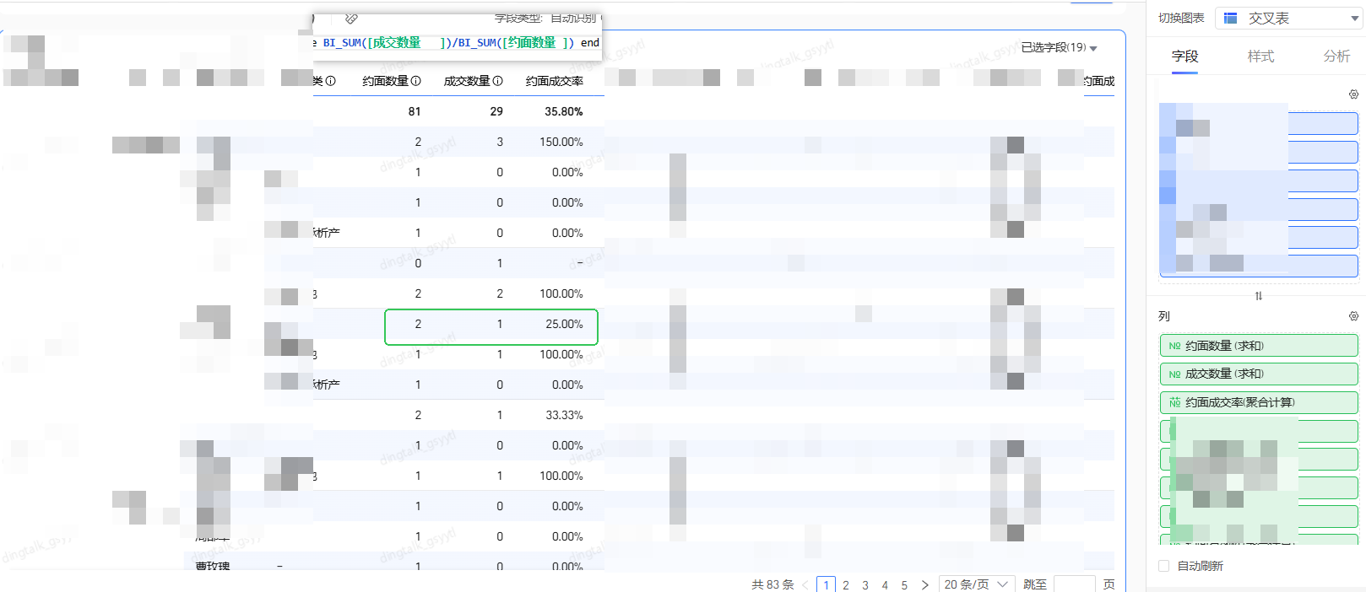Image resolution: width=1366 pixels, height=592 pixels.
Task: Open settings gear above the field list
Action: [1353, 94]
